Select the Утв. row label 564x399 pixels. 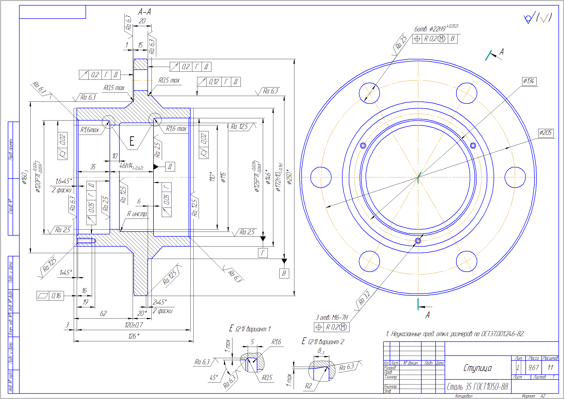(388, 391)
